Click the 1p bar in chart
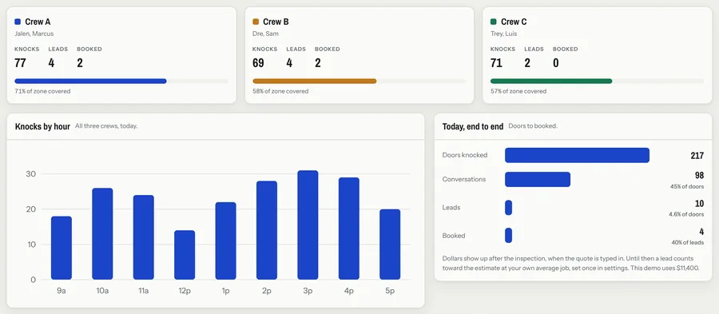The height and width of the screenshot is (314, 719). [225, 241]
